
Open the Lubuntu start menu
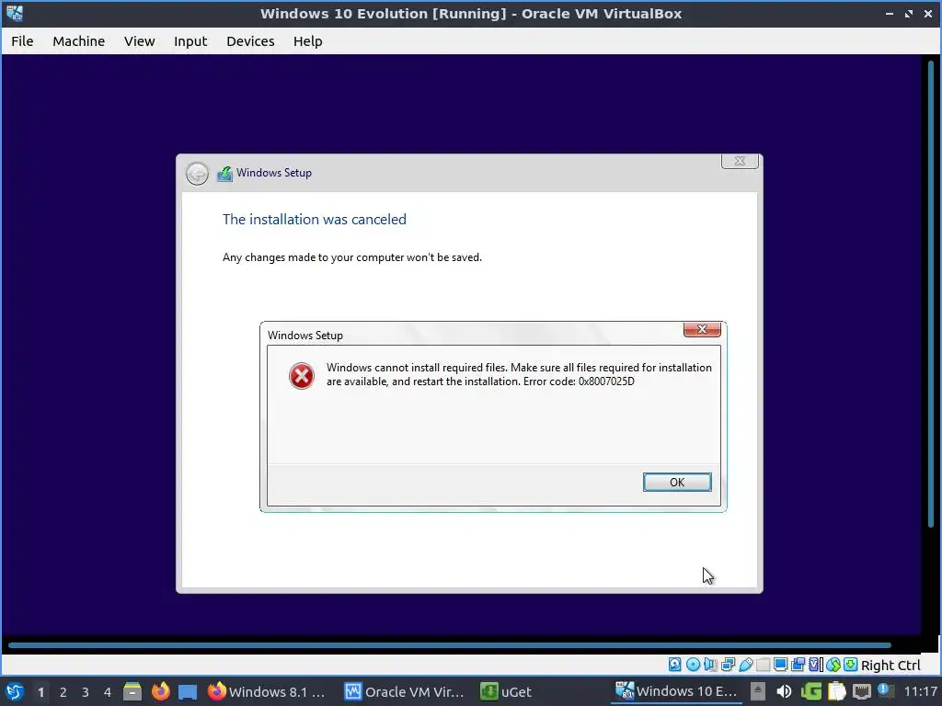pos(15,691)
